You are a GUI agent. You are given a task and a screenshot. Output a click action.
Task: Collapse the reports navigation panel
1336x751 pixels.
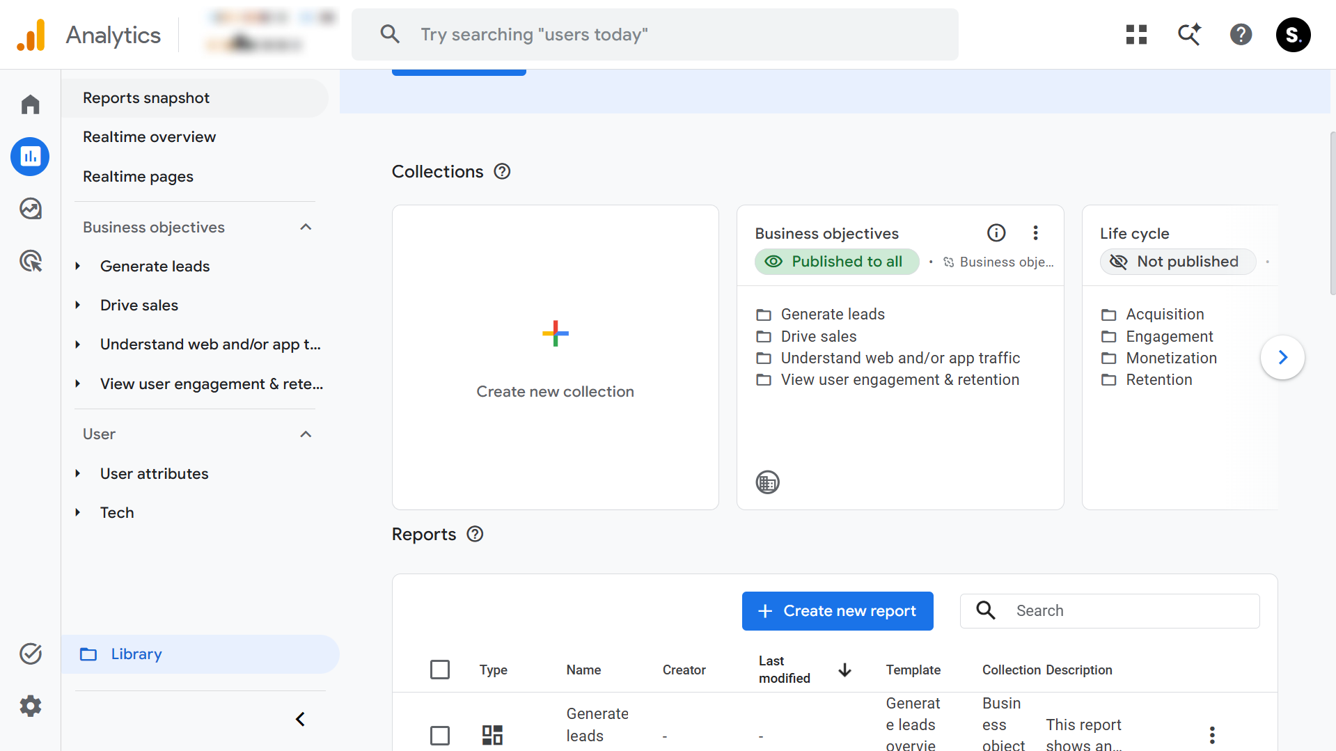point(300,719)
